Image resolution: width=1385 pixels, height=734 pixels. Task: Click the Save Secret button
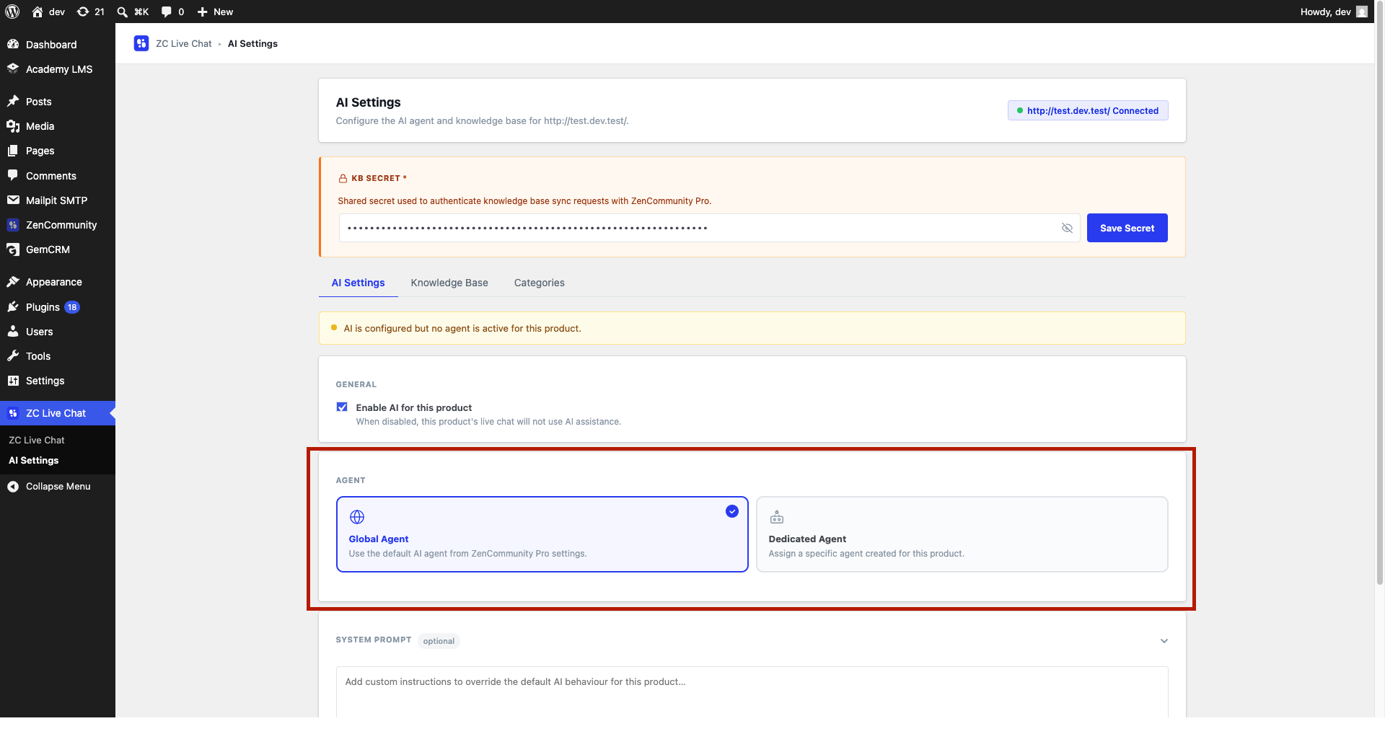1127,228
